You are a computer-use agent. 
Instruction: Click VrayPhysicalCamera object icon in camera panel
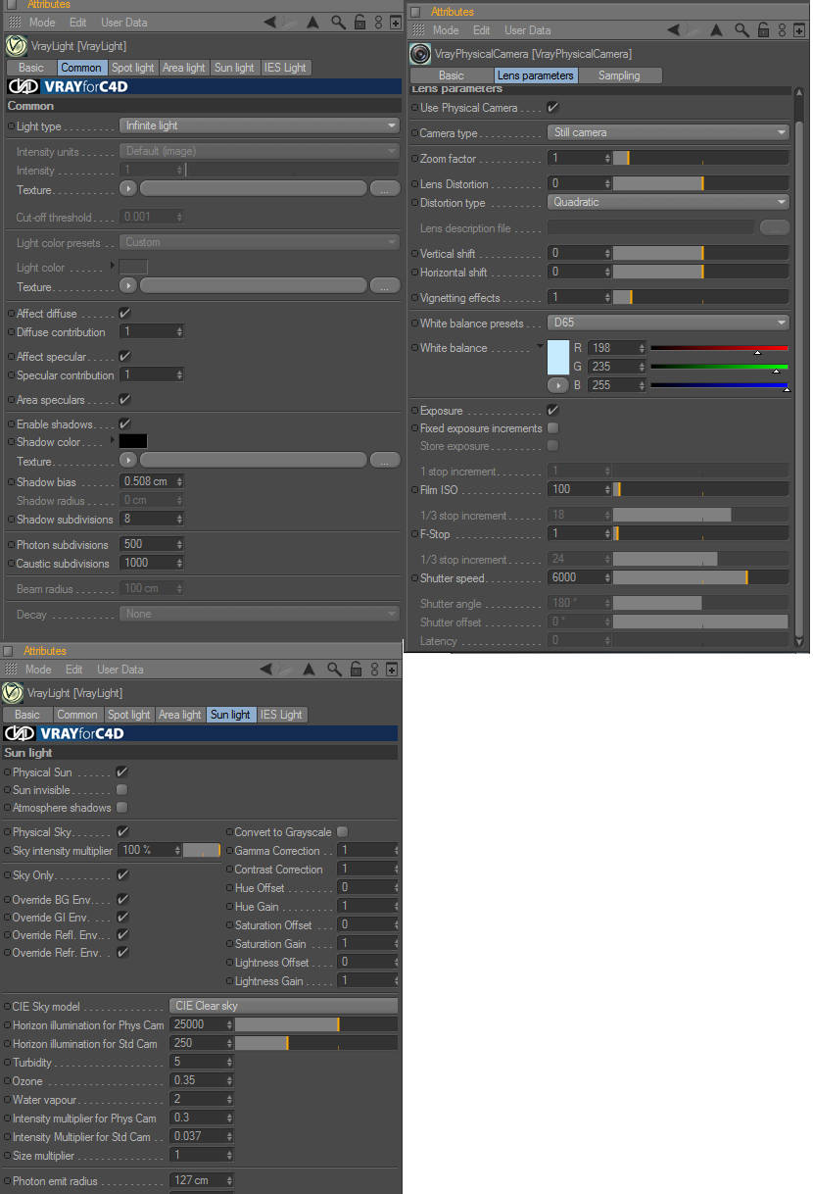(420, 54)
